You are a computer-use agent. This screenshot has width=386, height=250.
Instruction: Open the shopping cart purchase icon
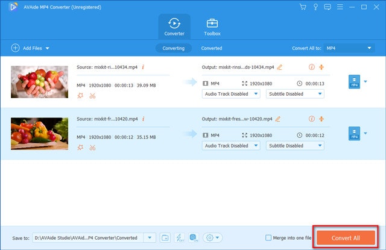[x=303, y=7]
